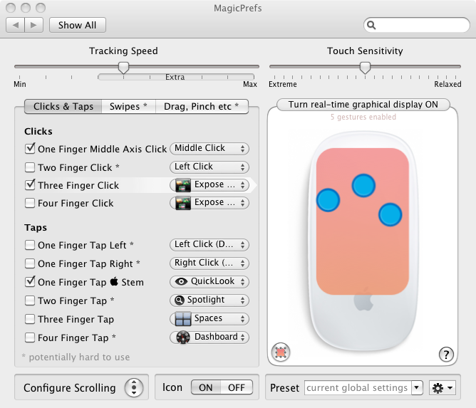Click the Dashboard gauge icon

183,338
